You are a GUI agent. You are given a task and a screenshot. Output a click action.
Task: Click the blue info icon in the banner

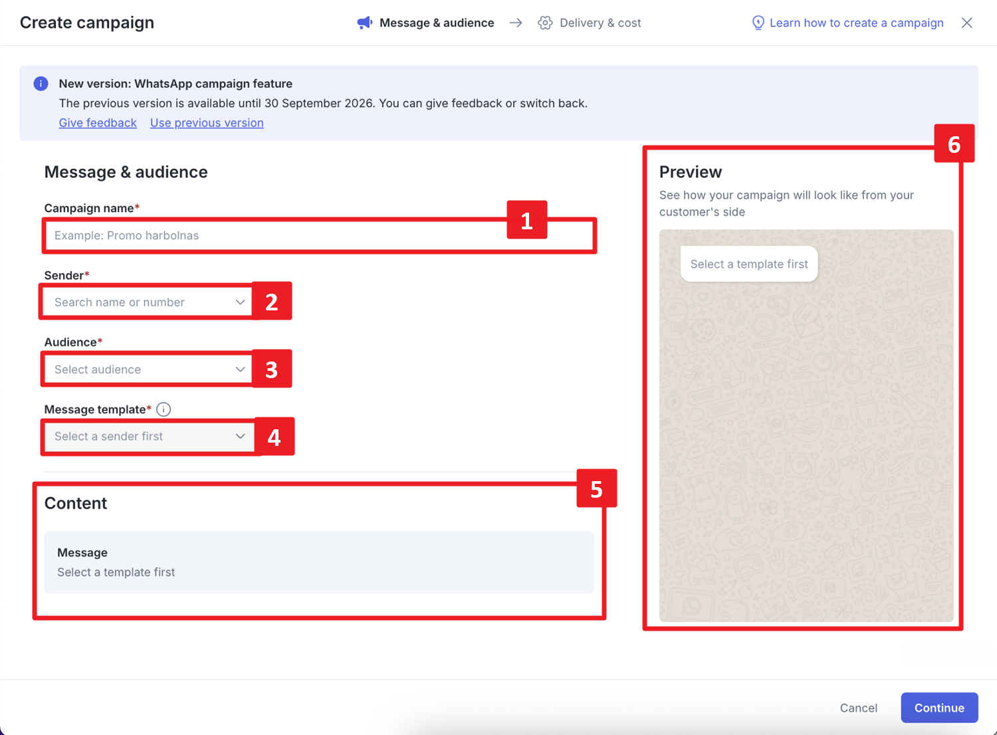(x=41, y=84)
